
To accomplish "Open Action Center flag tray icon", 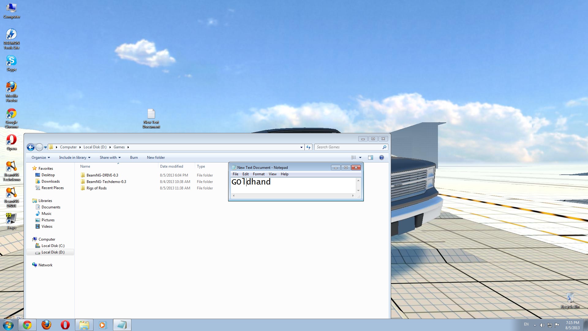I will (557, 325).
